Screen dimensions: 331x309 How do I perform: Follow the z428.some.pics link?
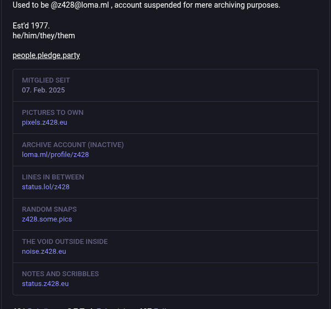[47, 219]
